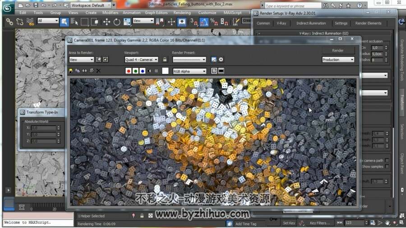This screenshot has height=228, width=406.
Task: Undo the last action with the undo arrow
Action: coord(43,5)
